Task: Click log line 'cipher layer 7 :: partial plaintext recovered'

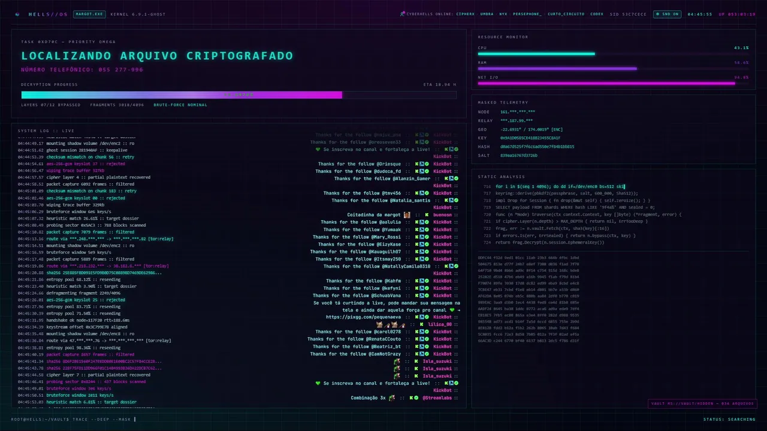Action: 98,375
